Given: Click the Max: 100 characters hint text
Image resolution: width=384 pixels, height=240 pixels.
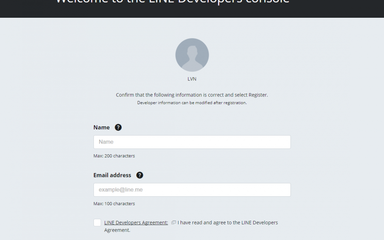Looking at the screenshot, I should (114, 203).
